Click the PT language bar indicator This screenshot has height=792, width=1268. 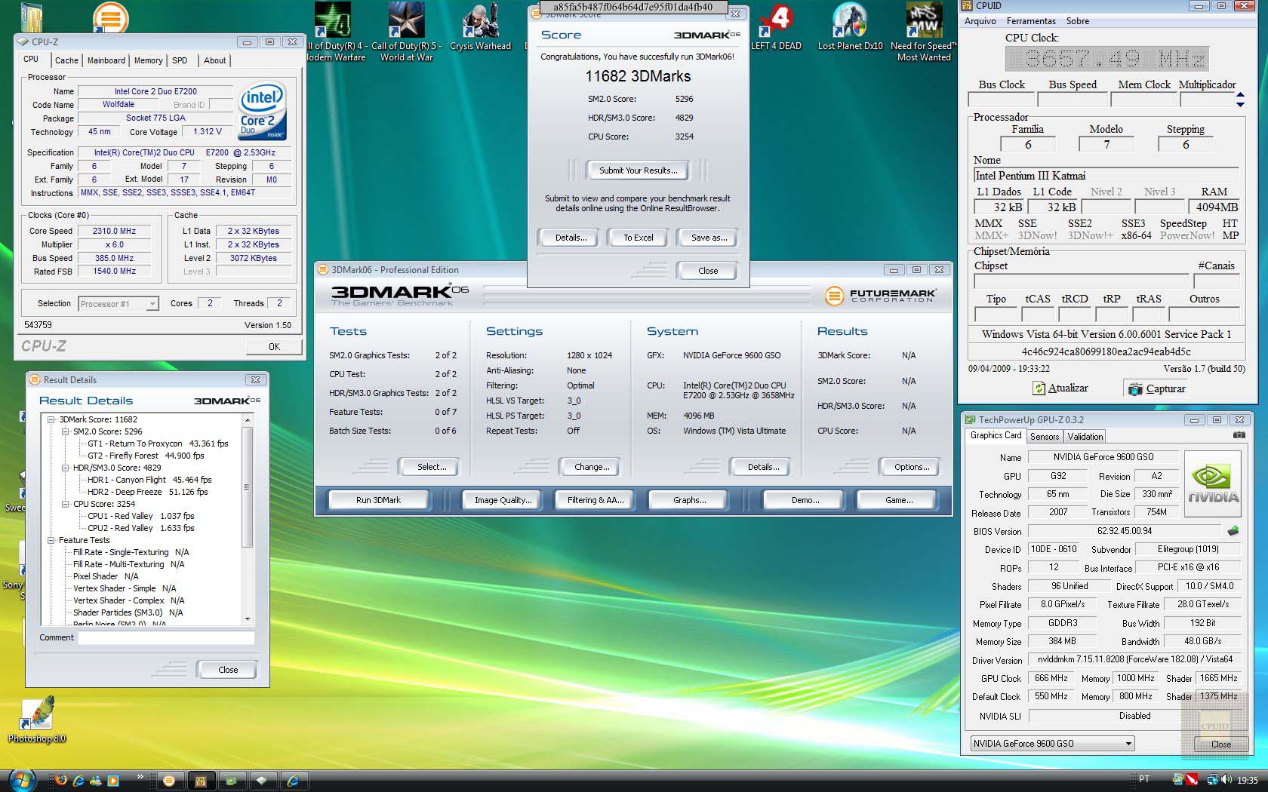[x=1144, y=780]
